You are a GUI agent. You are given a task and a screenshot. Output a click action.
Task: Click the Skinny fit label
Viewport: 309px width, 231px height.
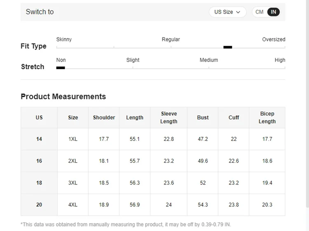pyautogui.click(x=64, y=40)
